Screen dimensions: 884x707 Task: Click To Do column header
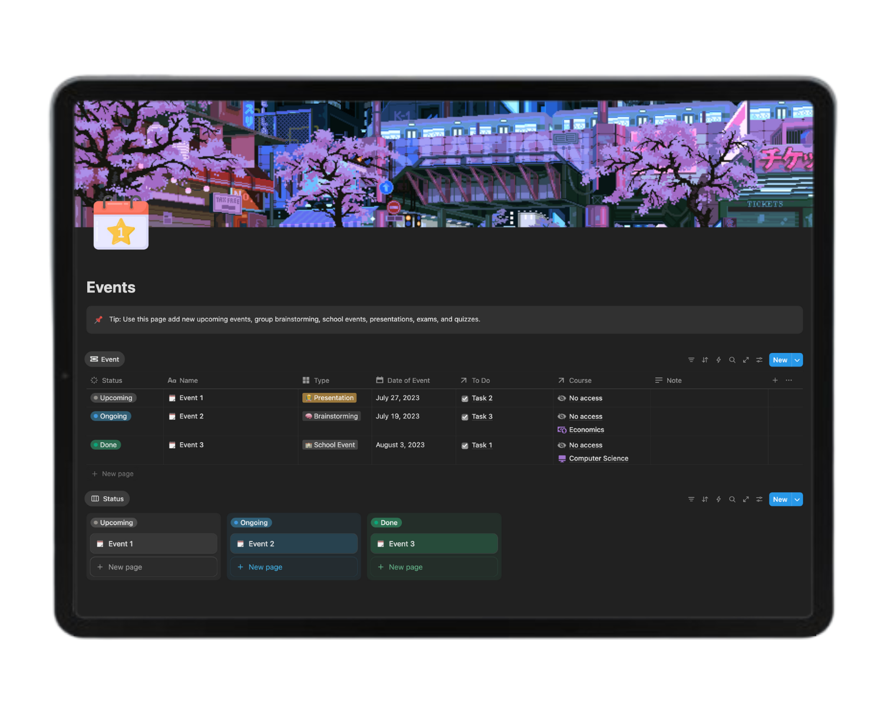click(475, 381)
